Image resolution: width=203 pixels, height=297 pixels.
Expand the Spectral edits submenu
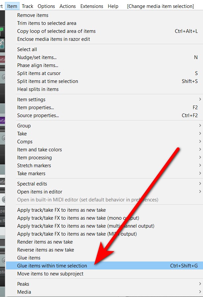pyautogui.click(x=32, y=184)
